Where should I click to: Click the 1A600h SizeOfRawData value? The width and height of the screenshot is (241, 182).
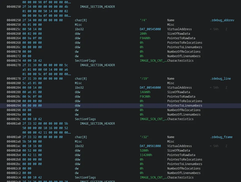145,92
